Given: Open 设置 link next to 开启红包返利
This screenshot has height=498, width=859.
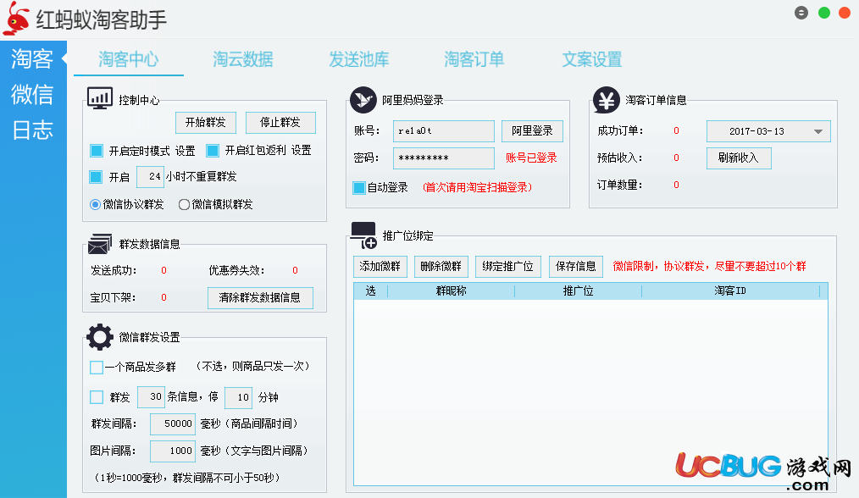Looking at the screenshot, I should (302, 151).
